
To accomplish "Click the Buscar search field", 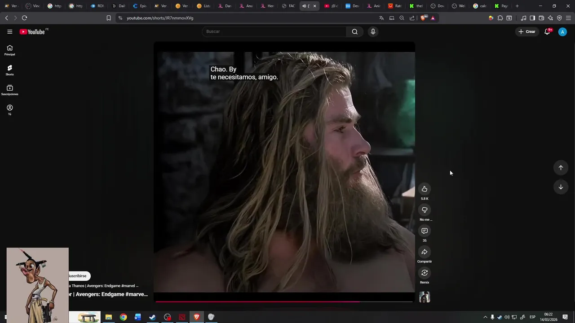I will click(x=274, y=31).
